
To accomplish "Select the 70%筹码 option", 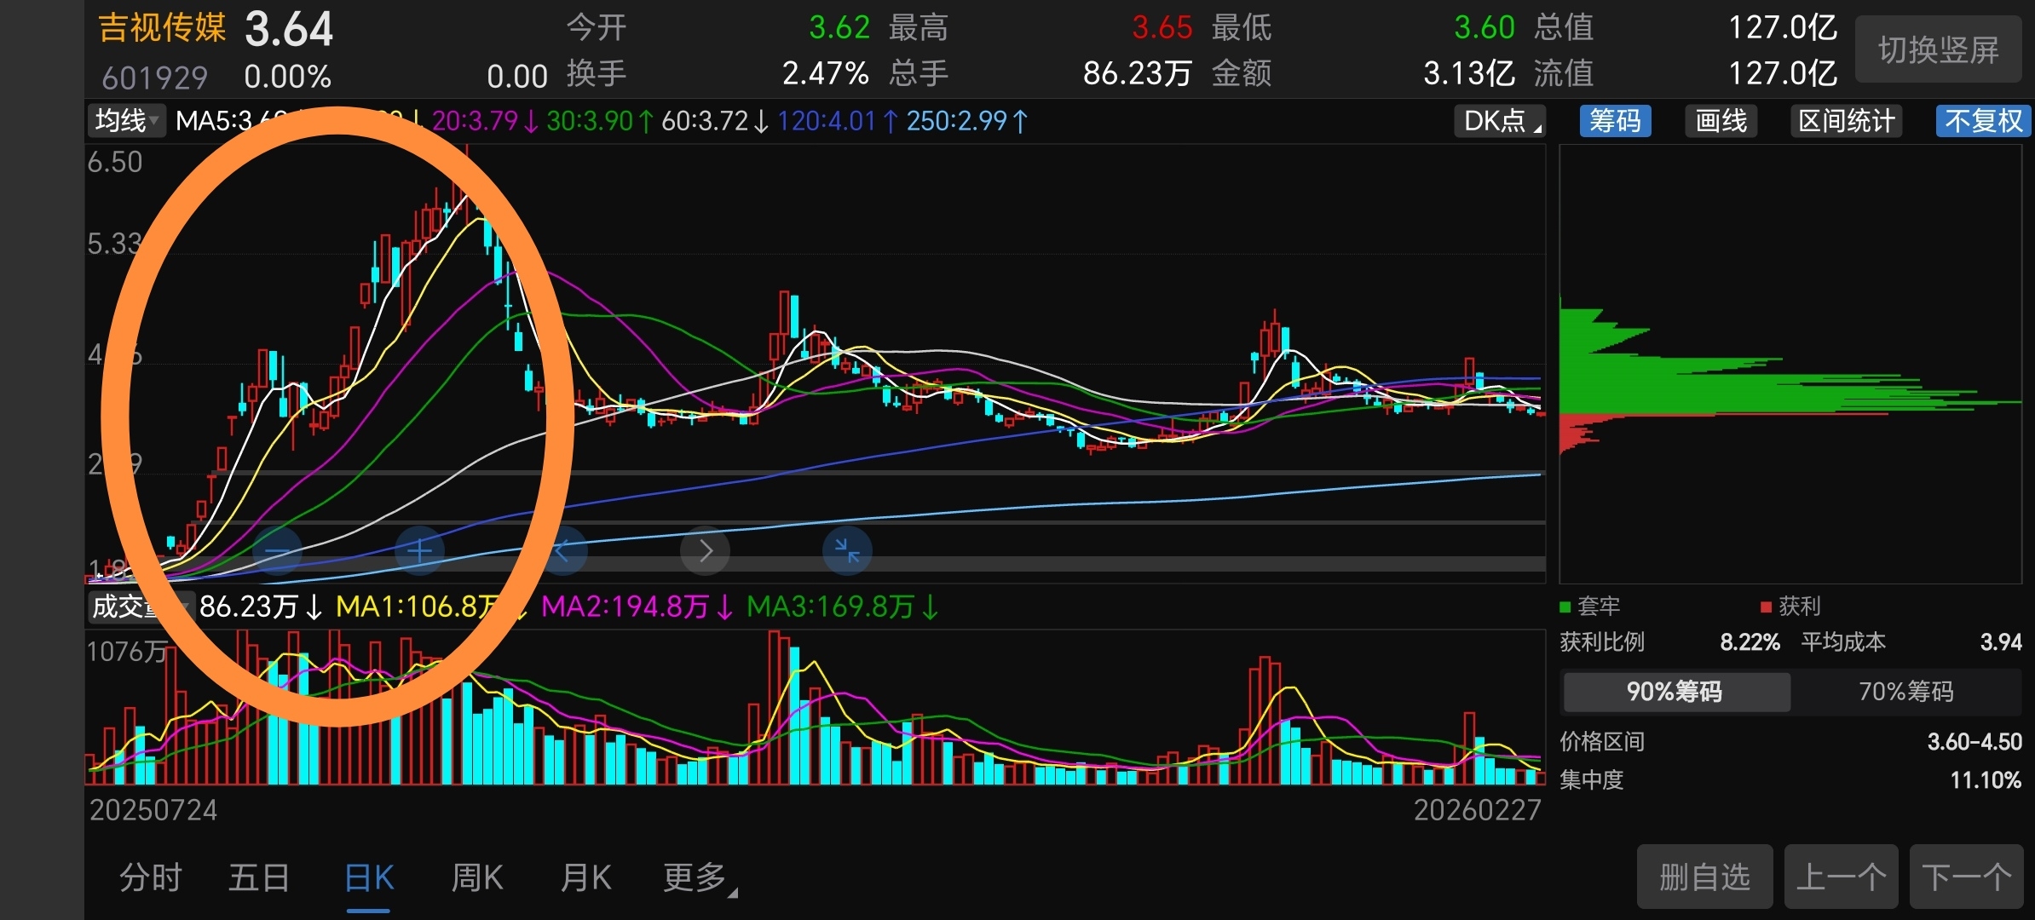I will click(x=1906, y=691).
